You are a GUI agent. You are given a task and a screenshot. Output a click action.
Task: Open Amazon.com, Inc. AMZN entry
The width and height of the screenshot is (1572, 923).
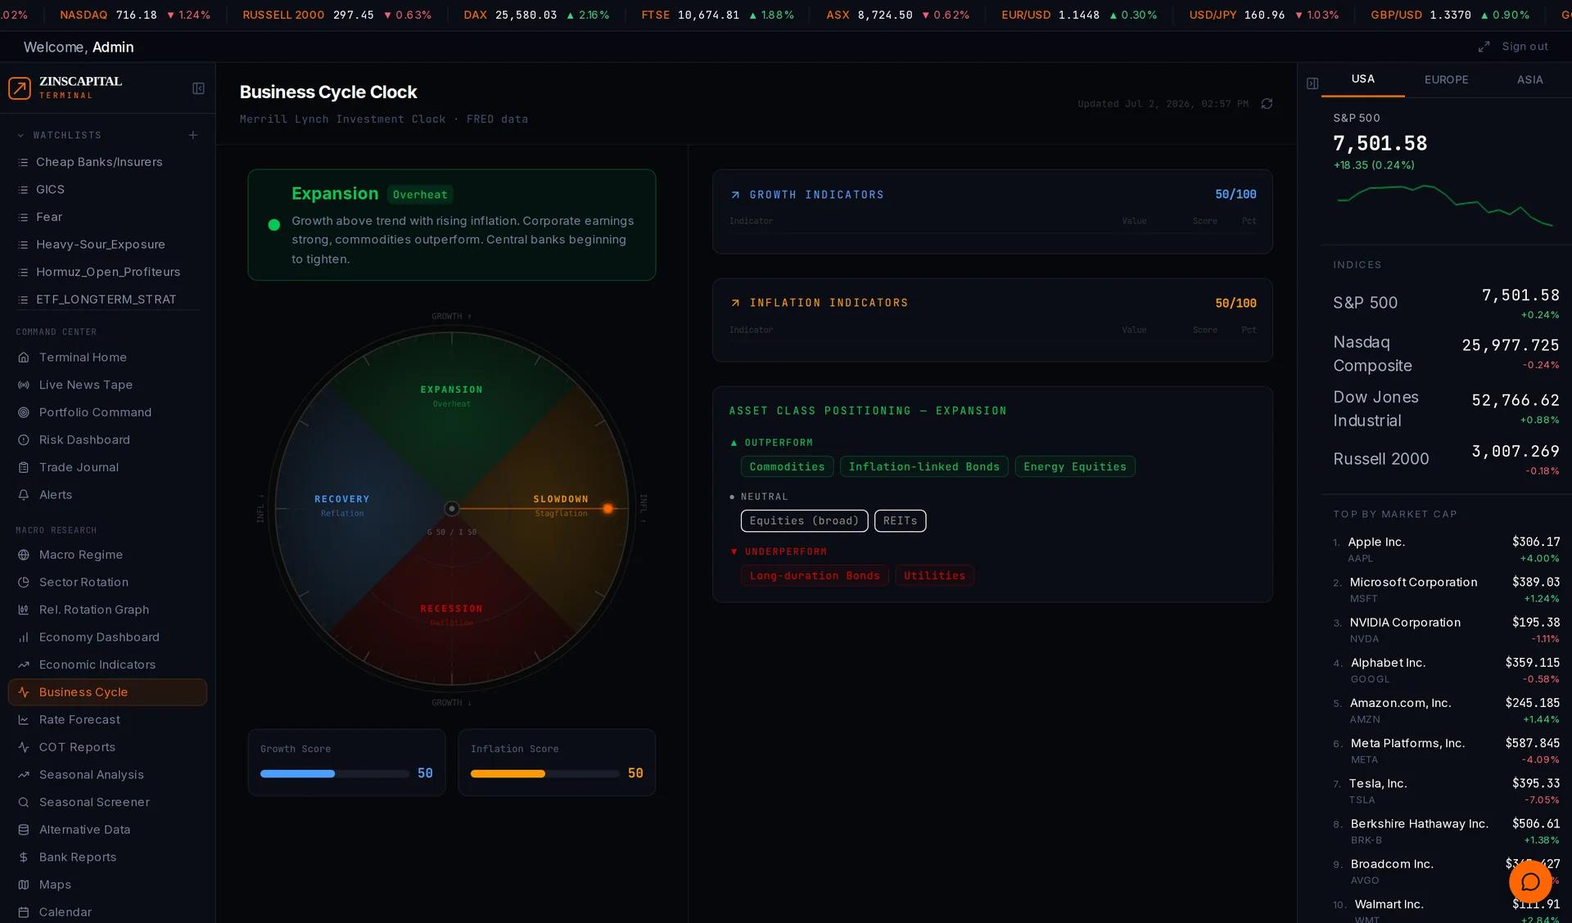tap(1446, 710)
